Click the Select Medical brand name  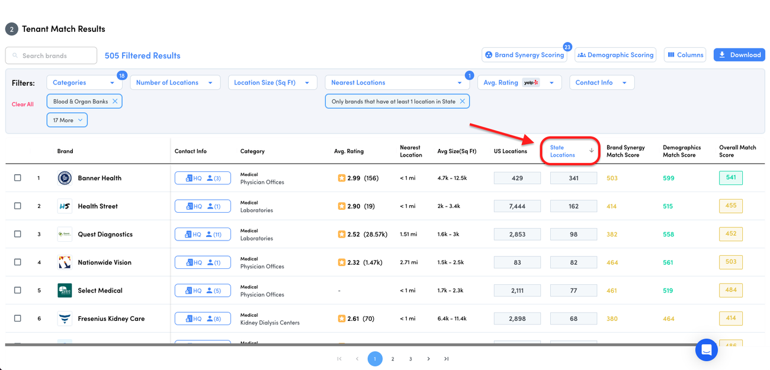pyautogui.click(x=100, y=290)
